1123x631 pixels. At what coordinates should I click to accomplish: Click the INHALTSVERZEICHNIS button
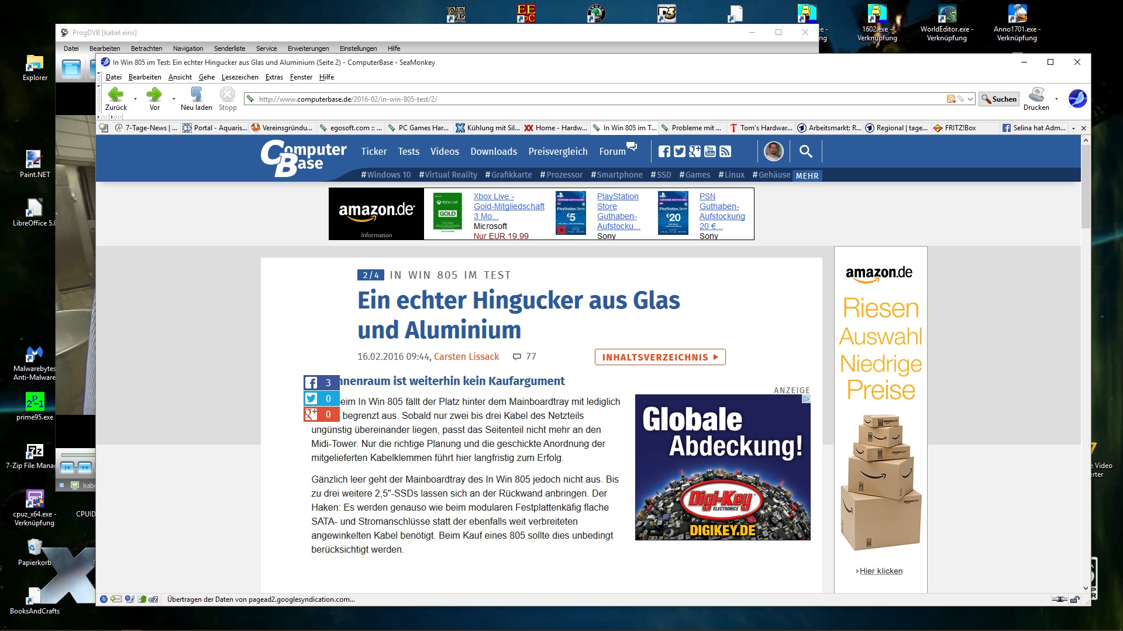[660, 357]
